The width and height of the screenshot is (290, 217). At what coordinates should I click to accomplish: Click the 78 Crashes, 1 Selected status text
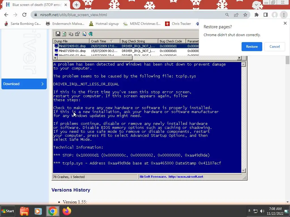(x=69, y=177)
